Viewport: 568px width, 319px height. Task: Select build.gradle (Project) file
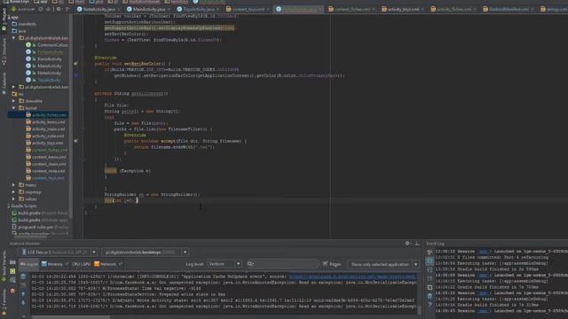point(43,213)
